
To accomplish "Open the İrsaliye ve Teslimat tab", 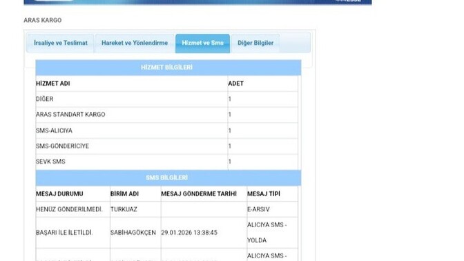I will (60, 43).
